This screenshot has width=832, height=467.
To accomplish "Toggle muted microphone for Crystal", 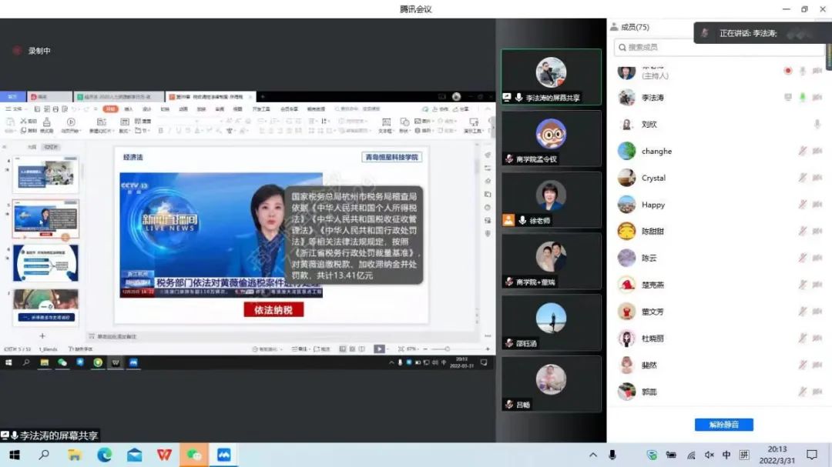I will click(802, 178).
